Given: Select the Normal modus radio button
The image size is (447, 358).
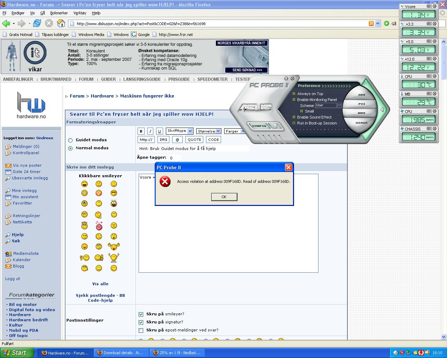Looking at the screenshot, I should click(x=70, y=148).
